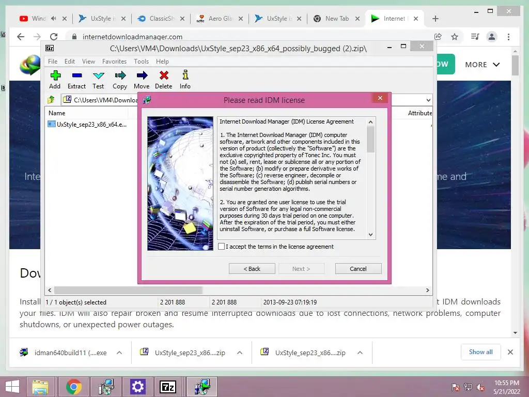The image size is (529, 397).
Task: Click the Move icon in 7-Zip toolbar
Action: [x=142, y=80]
